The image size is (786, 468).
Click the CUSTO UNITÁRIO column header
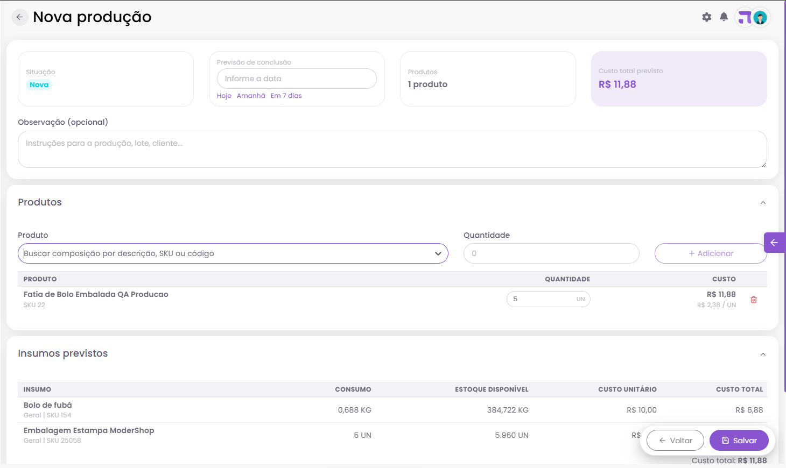click(628, 389)
